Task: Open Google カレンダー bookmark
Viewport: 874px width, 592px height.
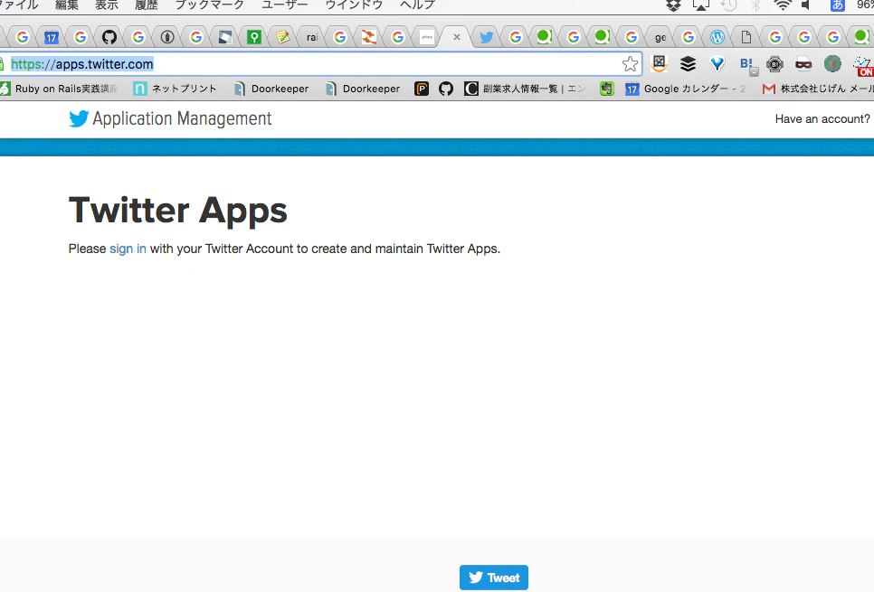Action: click(x=685, y=89)
